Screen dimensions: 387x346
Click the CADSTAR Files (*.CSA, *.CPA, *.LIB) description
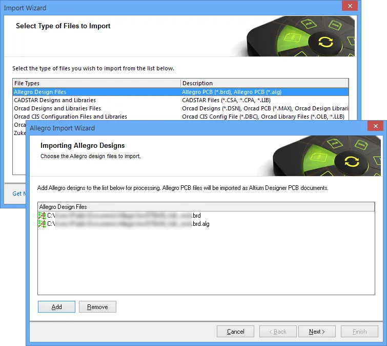click(227, 100)
